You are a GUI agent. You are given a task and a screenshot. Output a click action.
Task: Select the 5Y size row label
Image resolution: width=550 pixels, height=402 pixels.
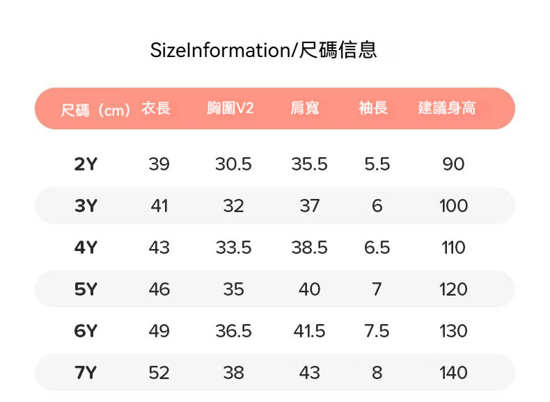pyautogui.click(x=86, y=289)
